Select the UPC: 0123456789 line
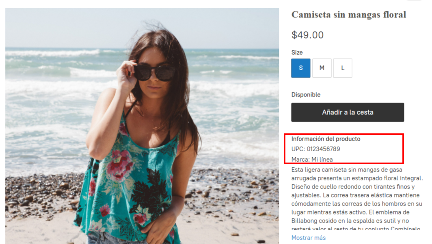 point(316,149)
